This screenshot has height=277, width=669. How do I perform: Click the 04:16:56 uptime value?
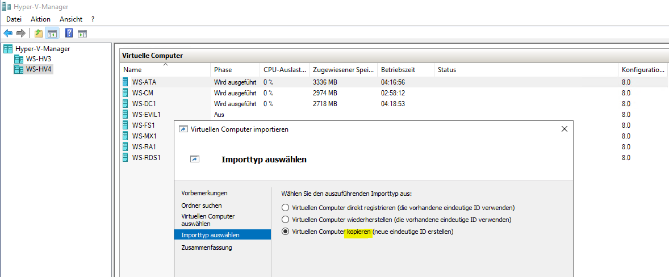click(x=392, y=82)
